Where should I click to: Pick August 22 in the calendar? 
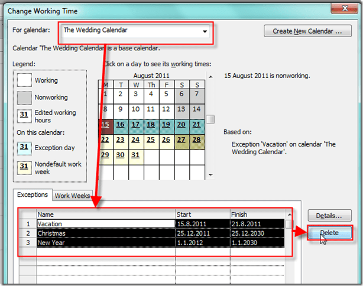[x=105, y=139]
